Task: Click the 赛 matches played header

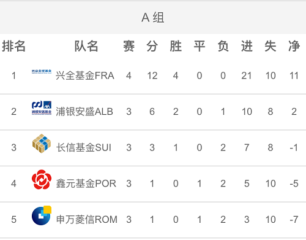Action: tap(129, 46)
